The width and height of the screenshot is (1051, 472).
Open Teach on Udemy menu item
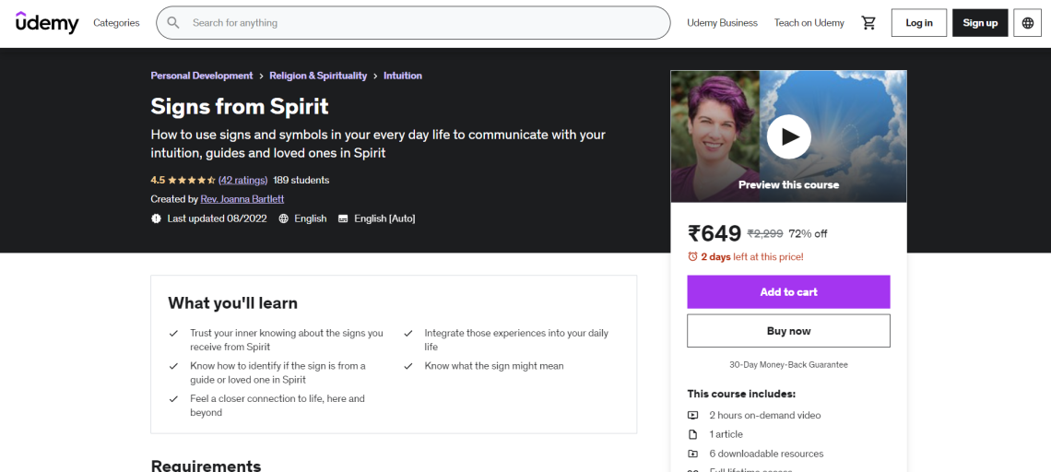pyautogui.click(x=809, y=23)
